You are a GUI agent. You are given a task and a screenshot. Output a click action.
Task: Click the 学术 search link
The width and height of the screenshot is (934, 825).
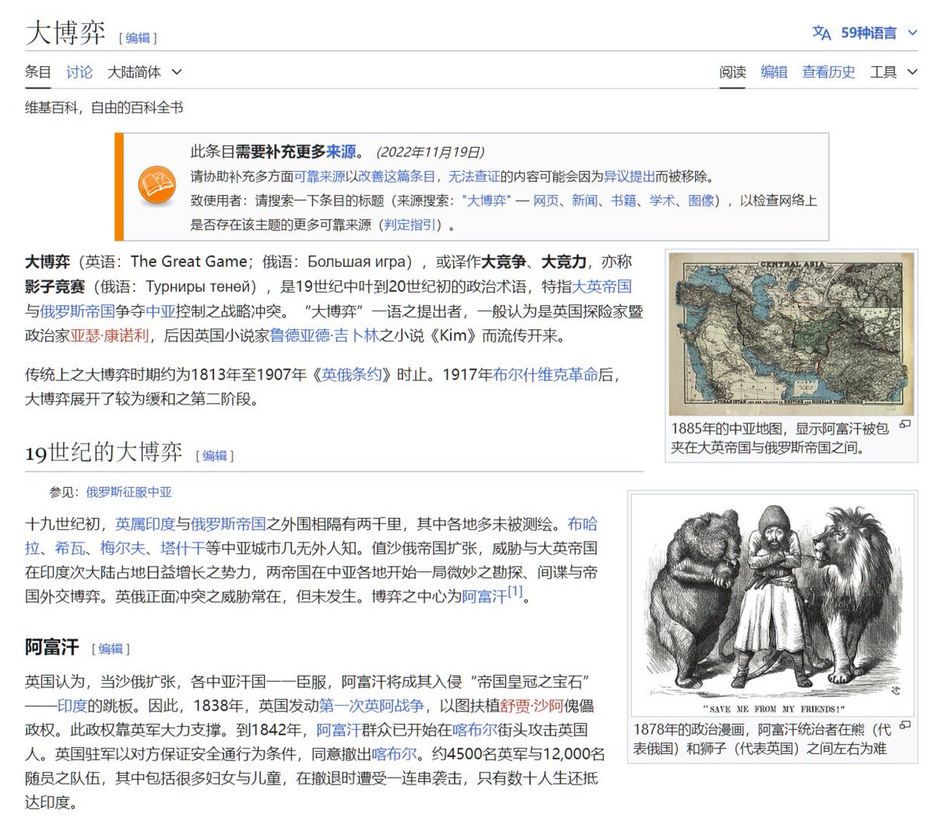point(662,201)
